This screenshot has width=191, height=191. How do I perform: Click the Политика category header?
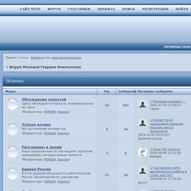coord(15,81)
